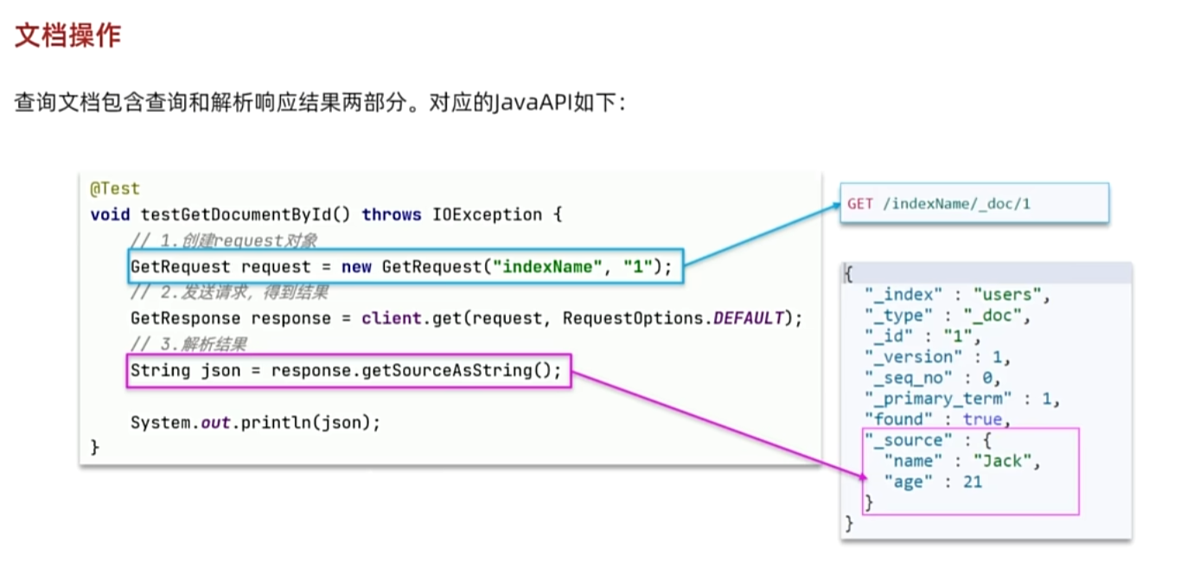Click the comment 2.发送请求, 得到结果
Viewport: 1194px width, 574px height.
click(229, 292)
